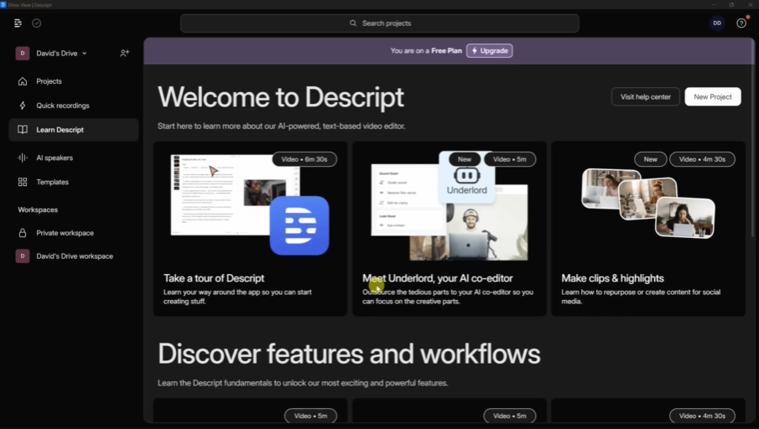Image resolution: width=759 pixels, height=429 pixels.
Task: Click into Search projects field
Action: pos(379,23)
